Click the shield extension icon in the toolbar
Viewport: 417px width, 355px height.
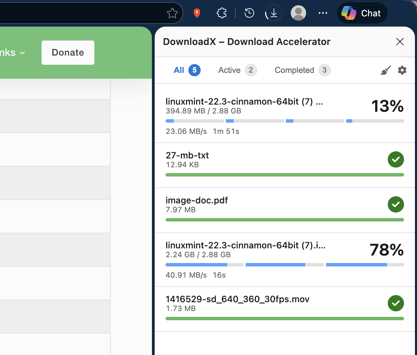pyautogui.click(x=197, y=13)
